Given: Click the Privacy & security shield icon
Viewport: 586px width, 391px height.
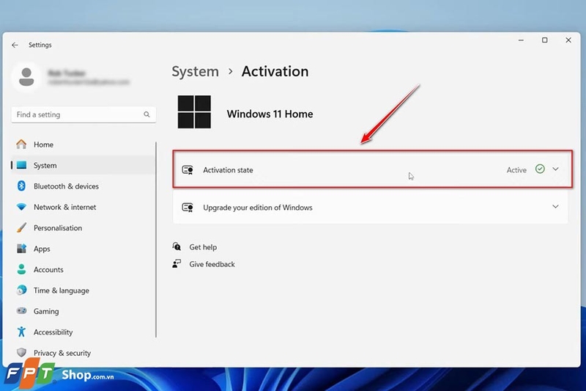Looking at the screenshot, I should (x=21, y=352).
